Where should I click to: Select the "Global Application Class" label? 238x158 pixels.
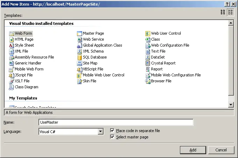coord(102,45)
